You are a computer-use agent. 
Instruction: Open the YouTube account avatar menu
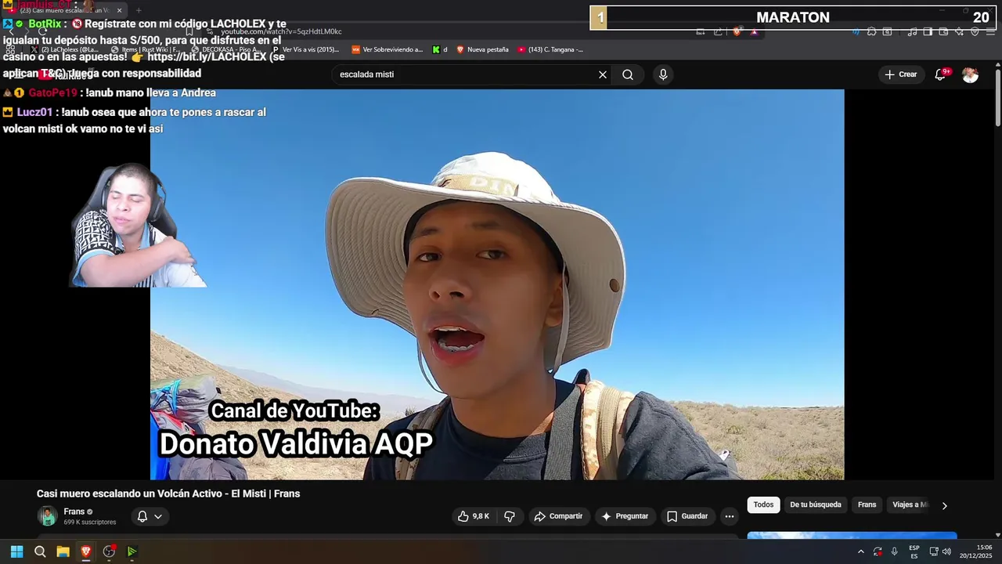tap(970, 74)
